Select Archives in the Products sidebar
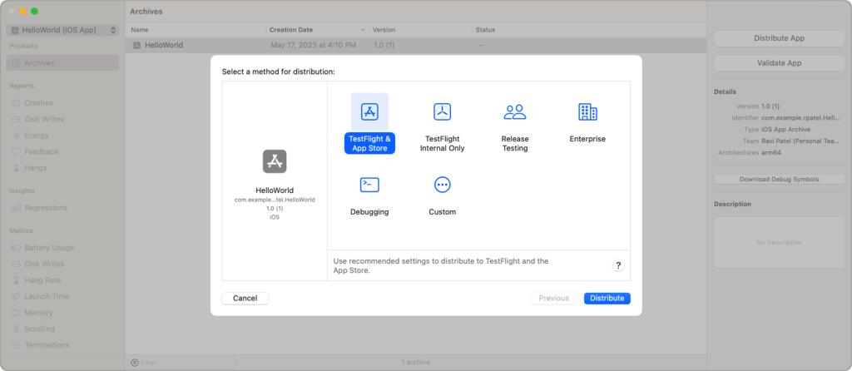Viewport: 852px width, 371px height. tap(62, 63)
